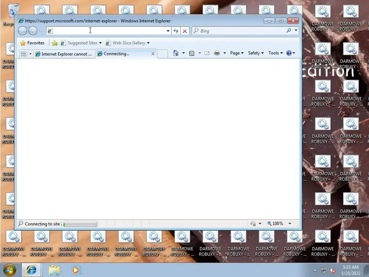Click the RSS Feeds icon
The height and width of the screenshot is (277, 369).
[192, 53]
